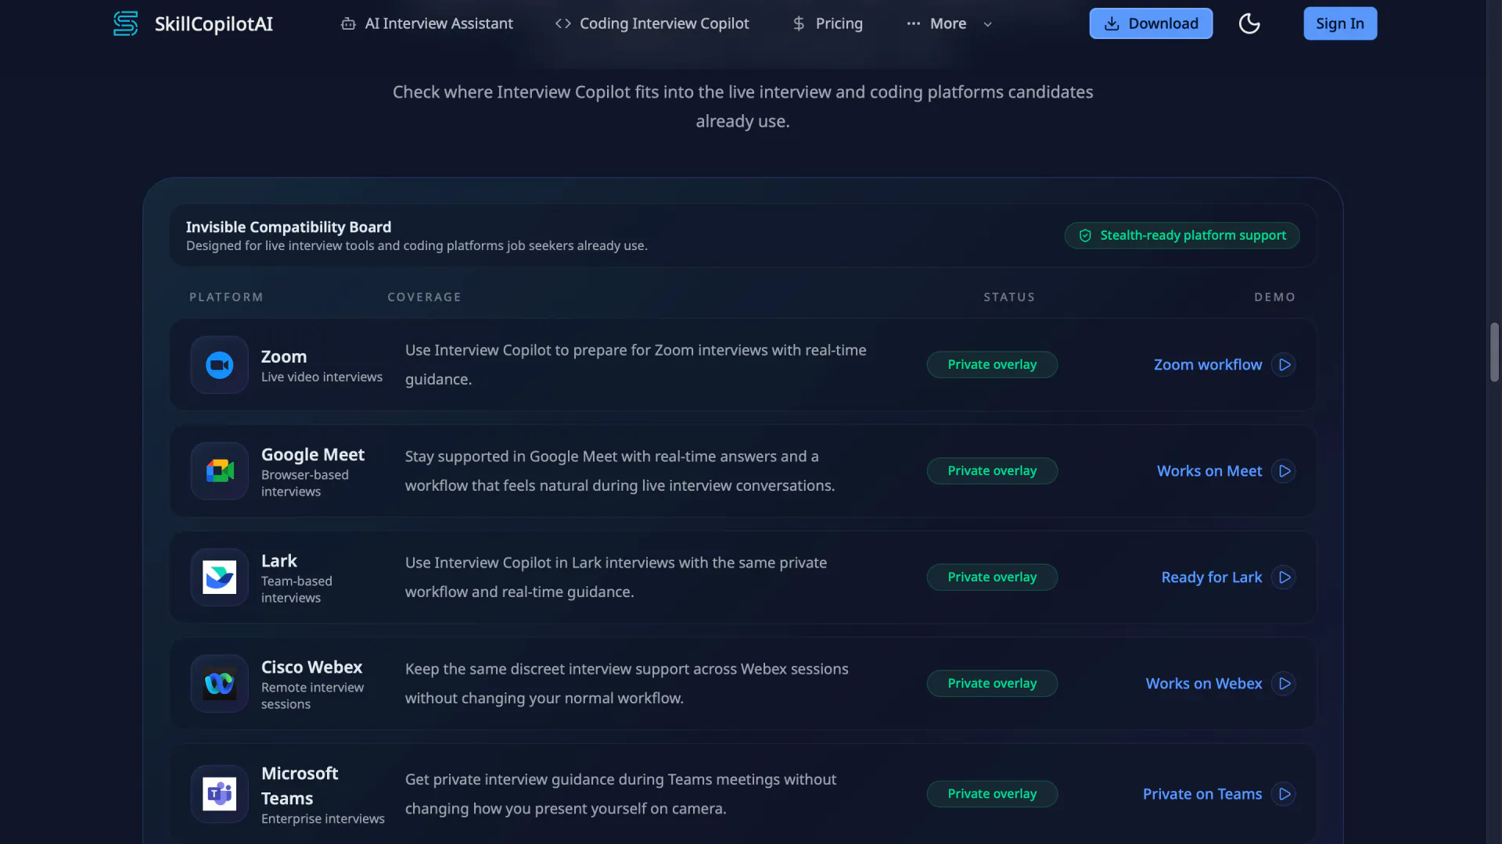Viewport: 1502px width, 844px height.
Task: Play the Ready for Lark demo icon
Action: [x=1284, y=578]
